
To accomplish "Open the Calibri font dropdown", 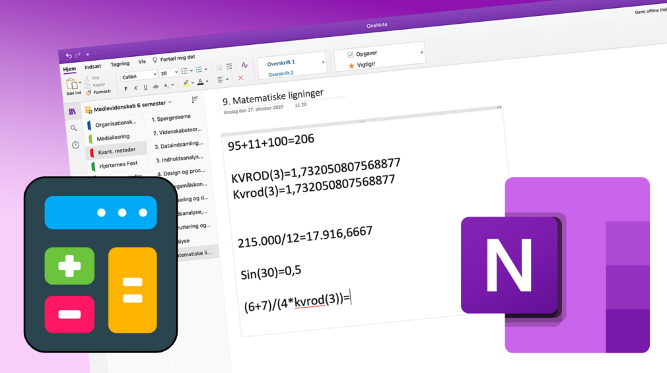I will coord(139,76).
